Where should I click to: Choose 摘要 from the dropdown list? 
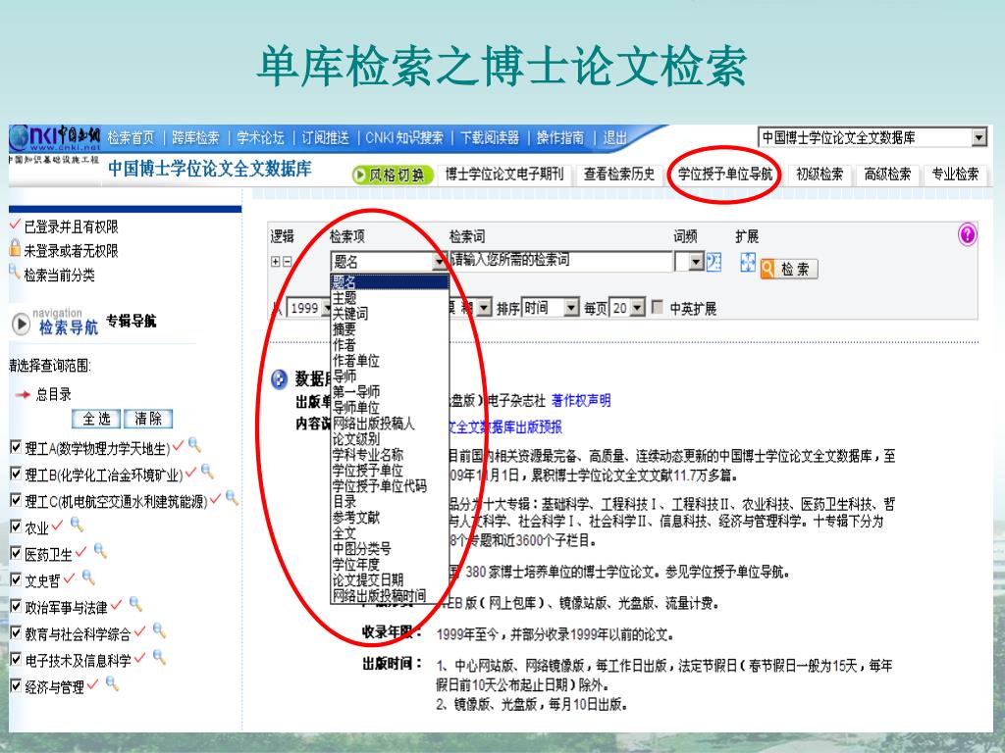tap(344, 329)
